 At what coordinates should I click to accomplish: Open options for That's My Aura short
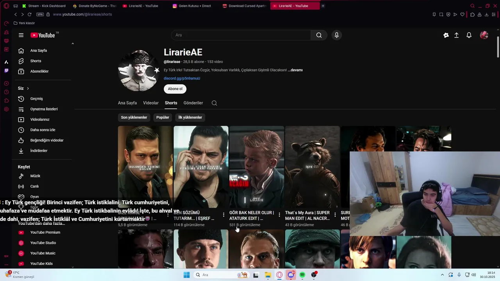(335, 215)
